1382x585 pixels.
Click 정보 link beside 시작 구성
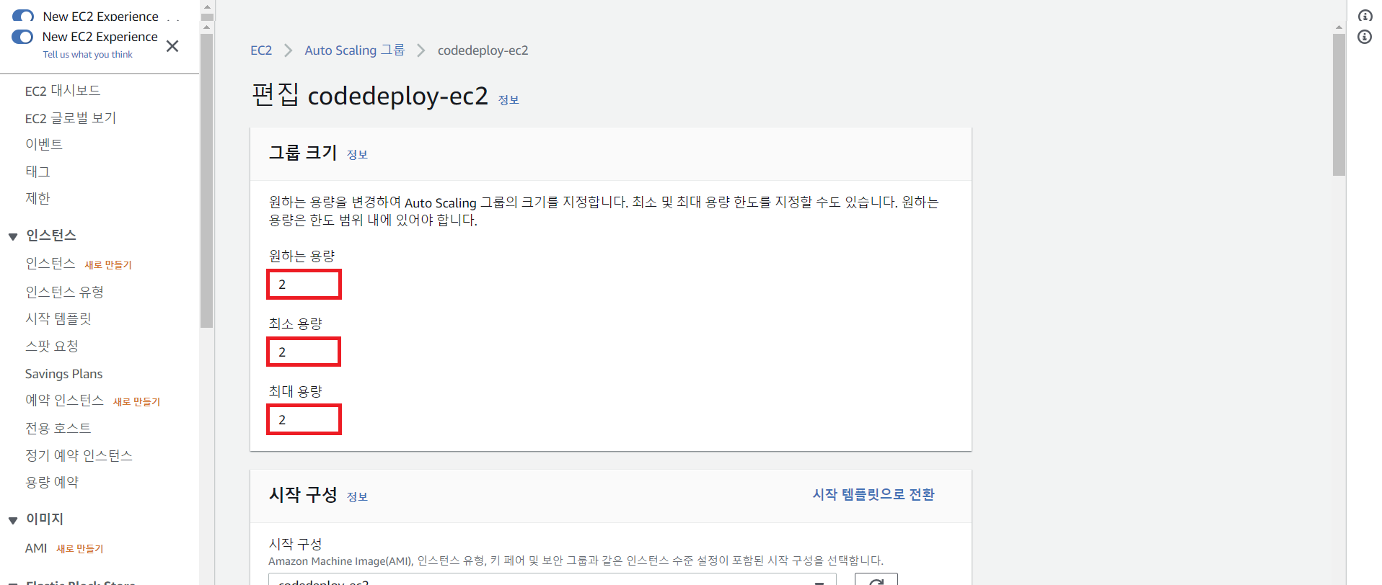(357, 497)
